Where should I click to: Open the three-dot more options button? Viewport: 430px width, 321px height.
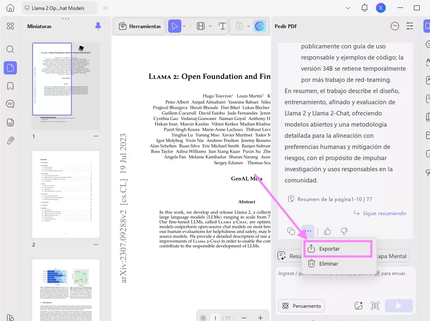pos(308,231)
